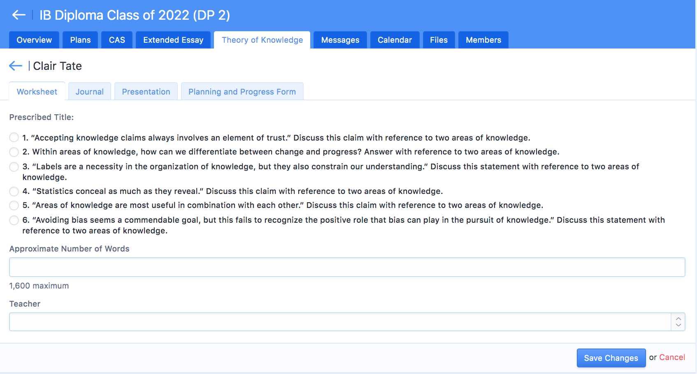Click the Teacher dropdown stepper arrows
This screenshot has width=697, height=374.
pyautogui.click(x=678, y=322)
